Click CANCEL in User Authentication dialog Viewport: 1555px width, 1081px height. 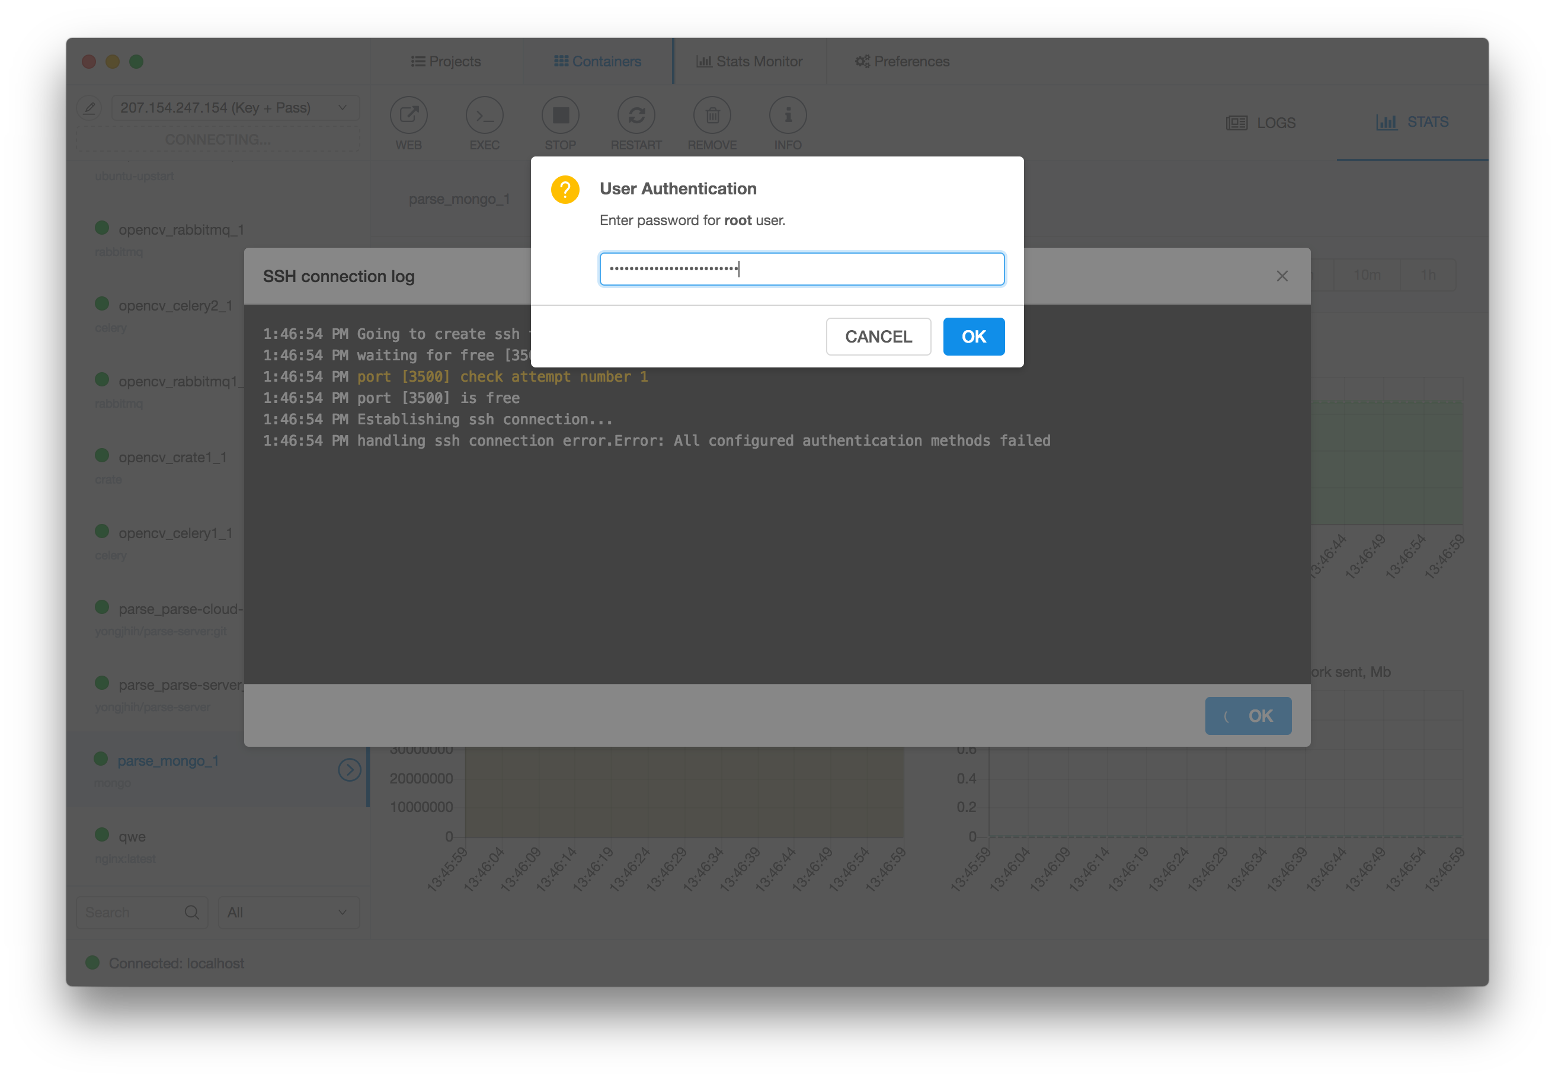[x=878, y=337]
